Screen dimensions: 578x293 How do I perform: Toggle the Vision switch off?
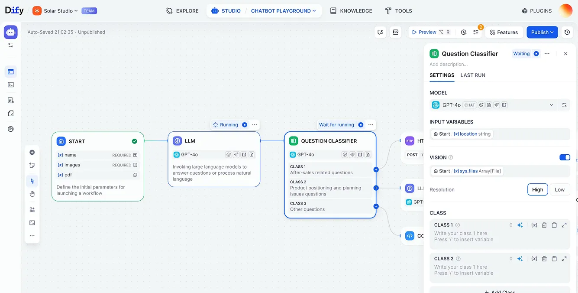coord(565,157)
